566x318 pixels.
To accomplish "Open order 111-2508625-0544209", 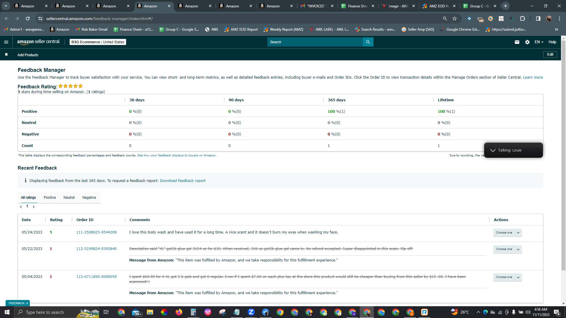I will pos(96,232).
